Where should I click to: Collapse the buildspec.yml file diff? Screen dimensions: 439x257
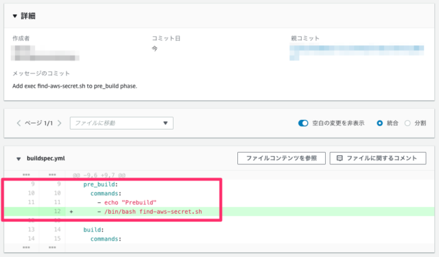point(19,159)
